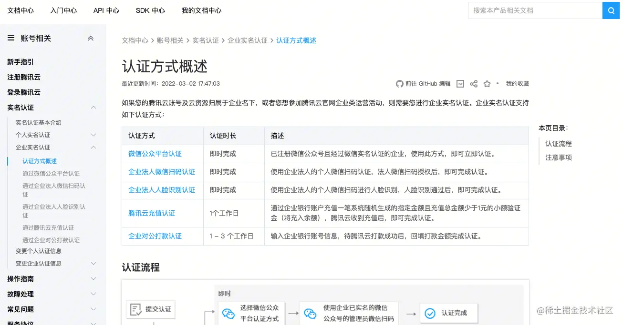Open the SDK 中心 nav item
Screen dimensions: 623x325
150,10
